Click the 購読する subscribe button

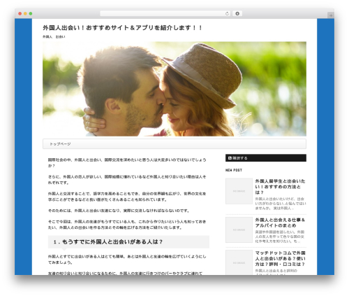(266, 158)
